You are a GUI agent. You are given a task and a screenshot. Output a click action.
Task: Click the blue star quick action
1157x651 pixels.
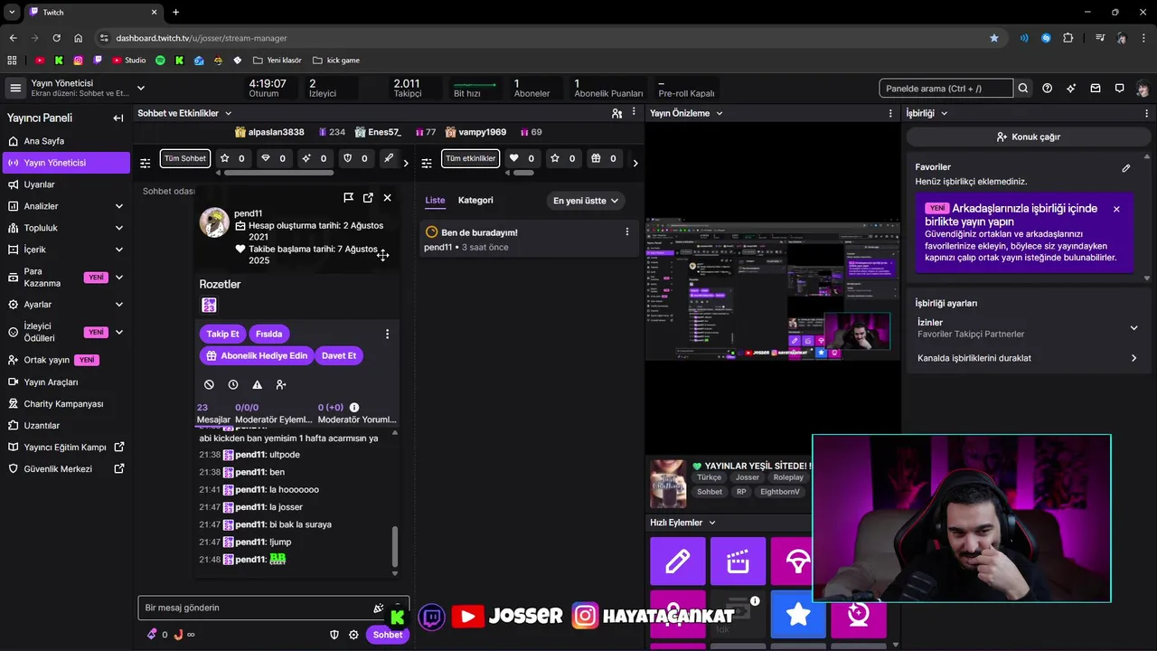tap(798, 615)
